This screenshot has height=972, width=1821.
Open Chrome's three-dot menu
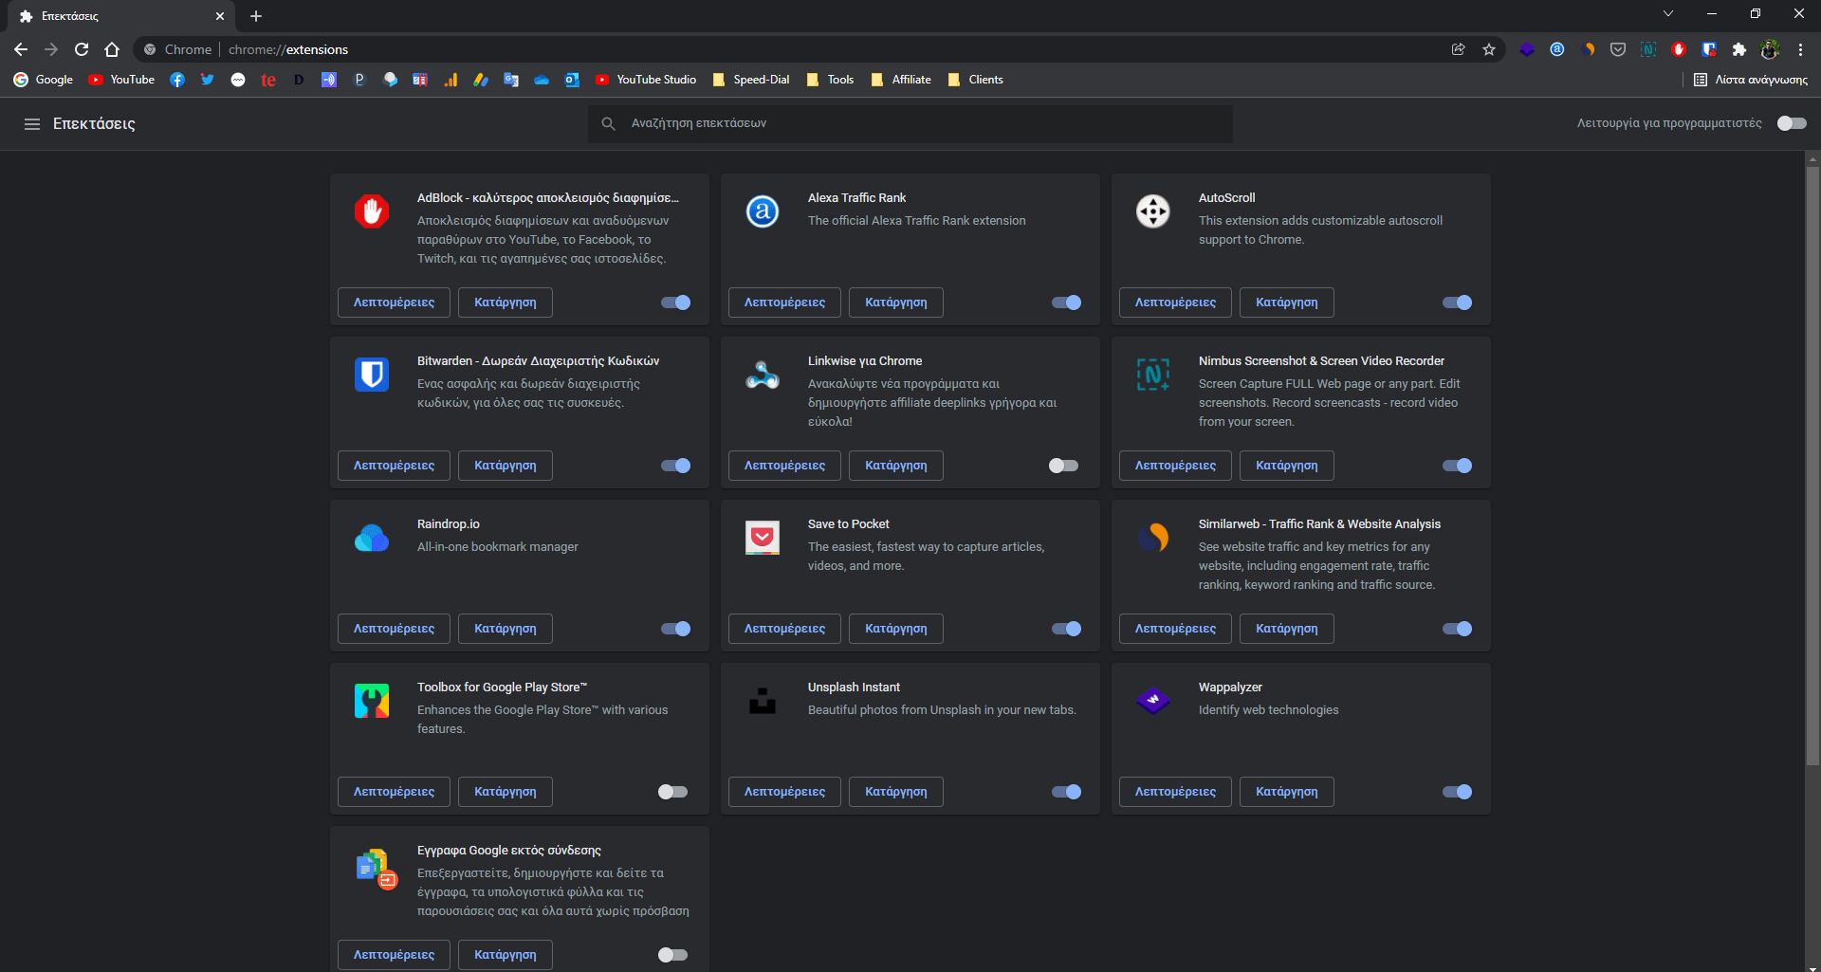pyautogui.click(x=1800, y=49)
